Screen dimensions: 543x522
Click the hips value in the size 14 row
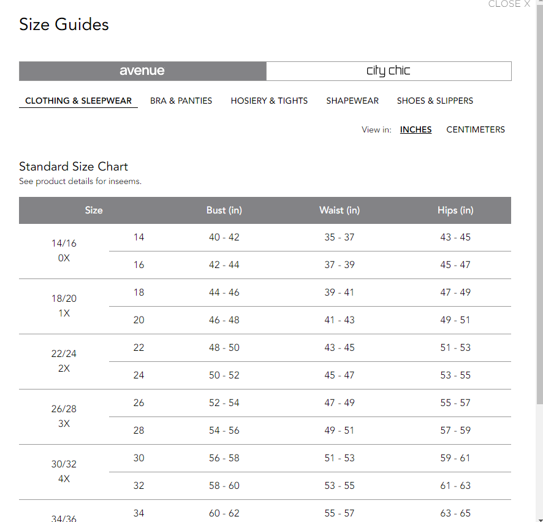pos(455,237)
